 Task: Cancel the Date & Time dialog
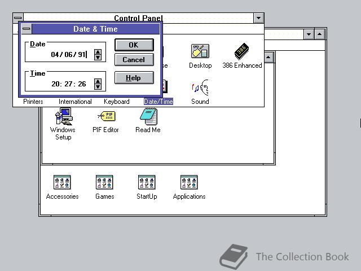point(134,60)
